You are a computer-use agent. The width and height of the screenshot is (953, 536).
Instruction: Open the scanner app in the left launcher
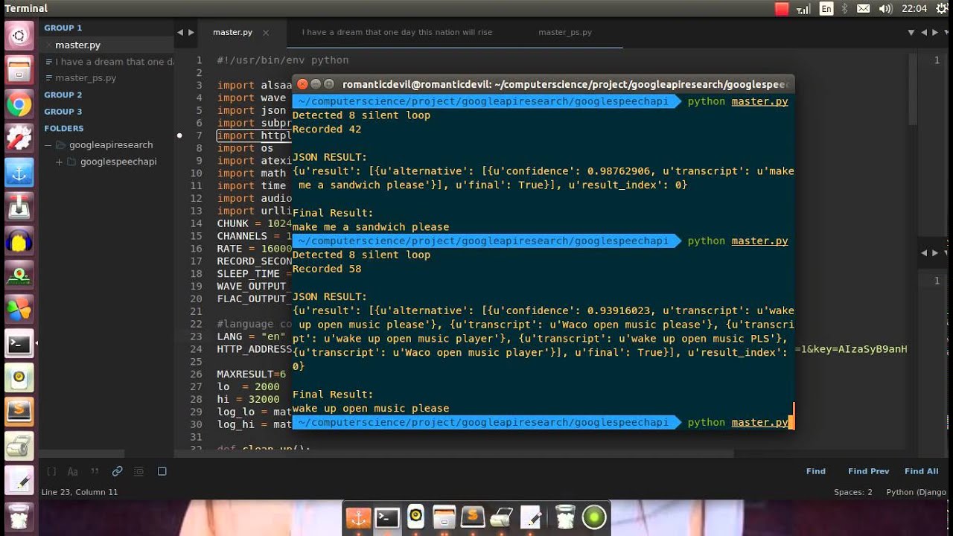click(19, 446)
